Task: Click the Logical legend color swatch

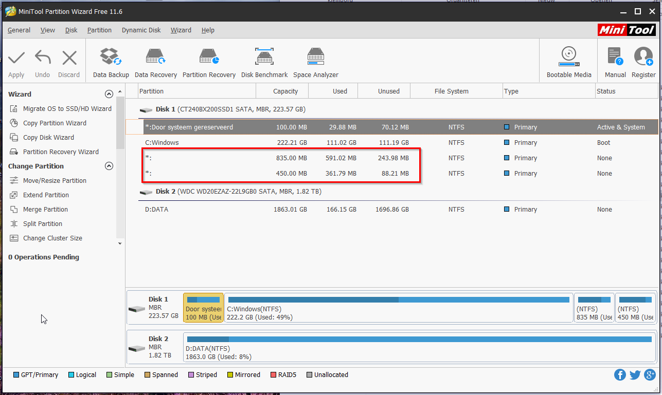Action: click(71, 375)
